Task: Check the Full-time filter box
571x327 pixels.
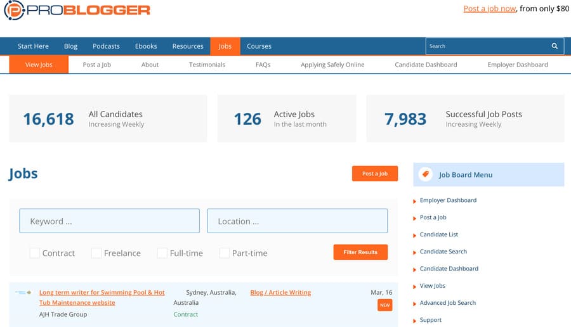Action: tap(162, 253)
